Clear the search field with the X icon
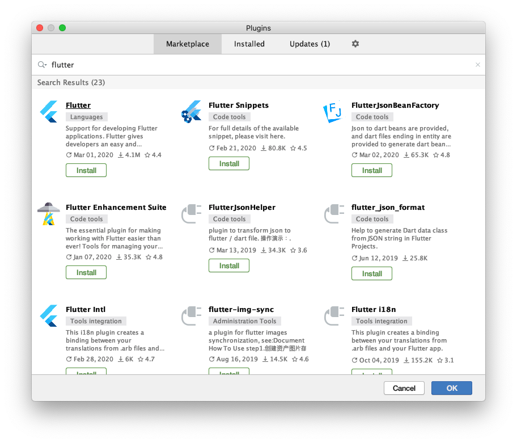The image size is (517, 443). [478, 65]
